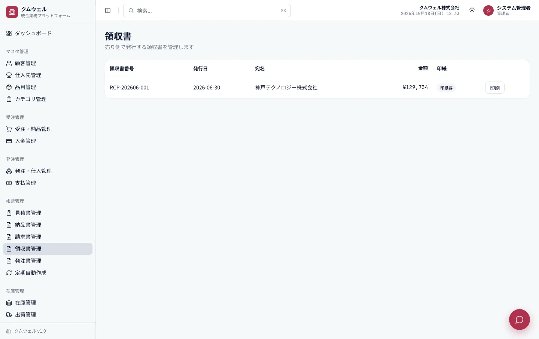The width and height of the screenshot is (539, 339).
Task: Click the 見積書管理 document icon
Action: pos(9,213)
